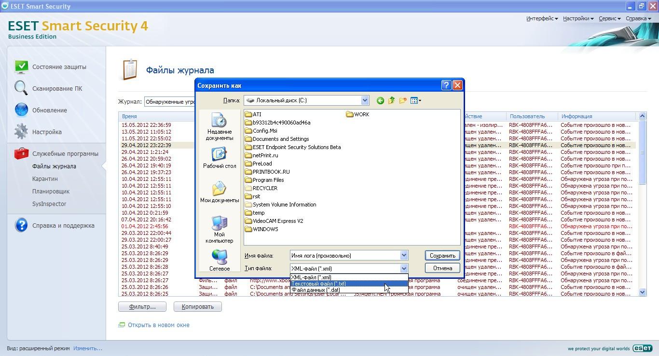659x356 pixels.
Task: Select the ATI folder
Action: [253, 114]
